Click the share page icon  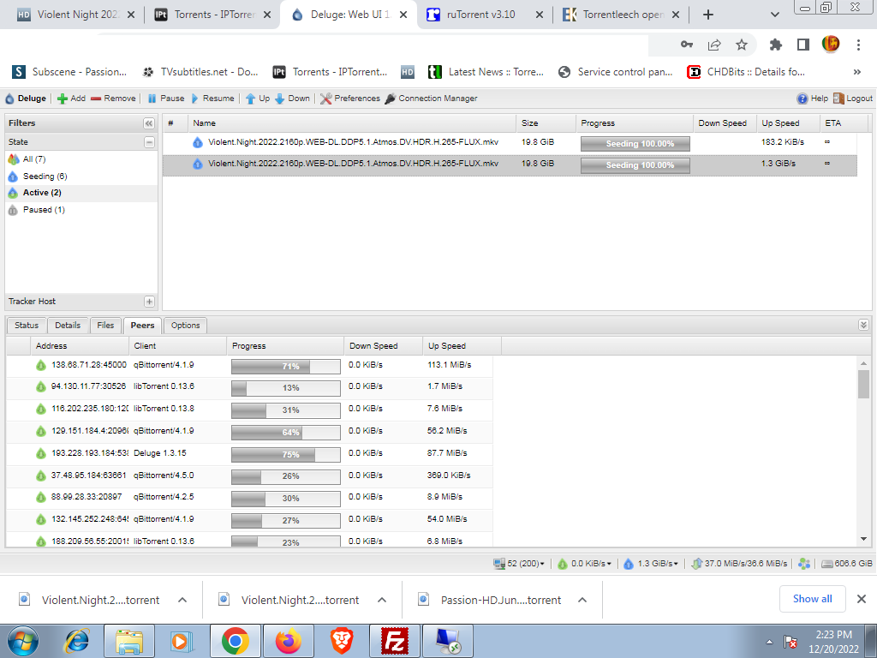(x=714, y=45)
